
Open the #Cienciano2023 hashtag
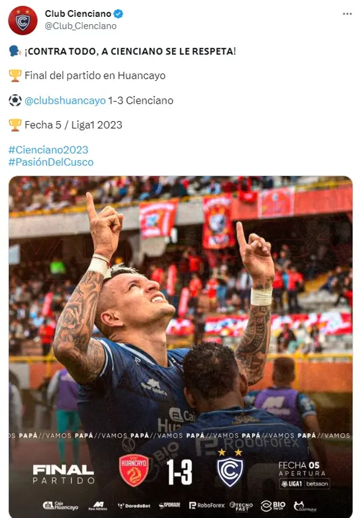point(48,150)
